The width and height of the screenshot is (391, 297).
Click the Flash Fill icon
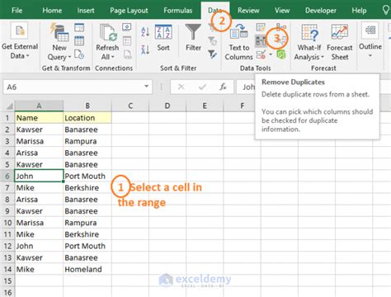click(x=261, y=27)
